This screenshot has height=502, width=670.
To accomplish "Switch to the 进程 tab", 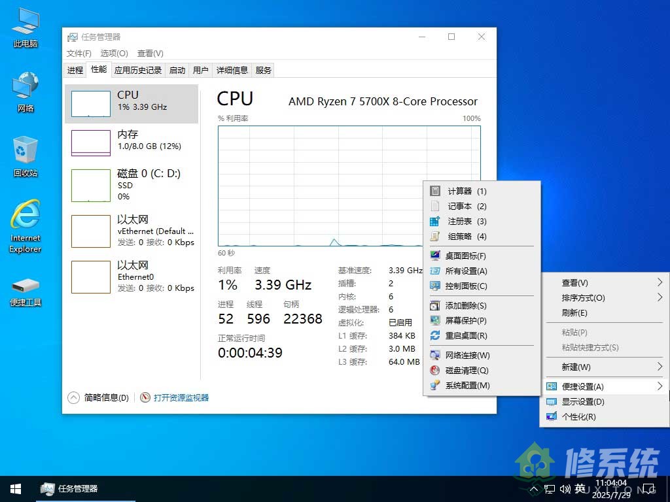I will [x=74, y=70].
